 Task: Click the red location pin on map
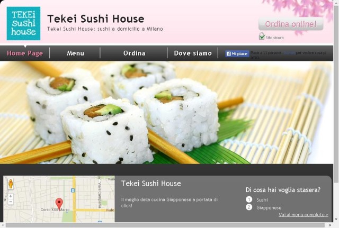pos(59,204)
